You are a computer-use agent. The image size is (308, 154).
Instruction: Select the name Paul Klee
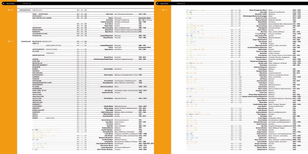264,77
